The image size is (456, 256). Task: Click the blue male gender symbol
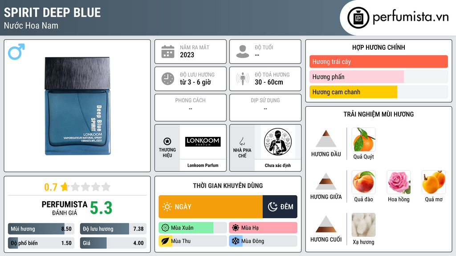[16, 52]
